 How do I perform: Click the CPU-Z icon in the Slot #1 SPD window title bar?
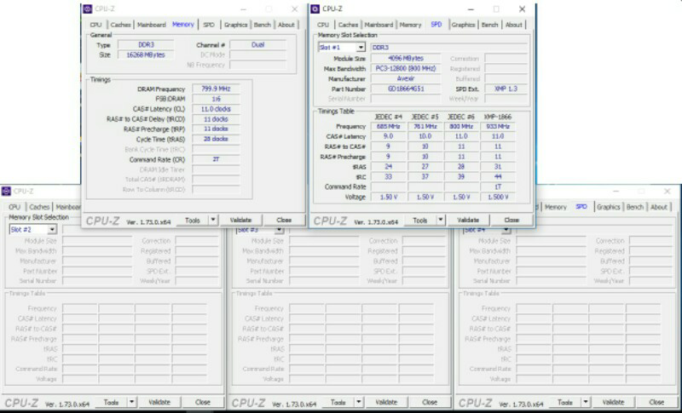315,9
